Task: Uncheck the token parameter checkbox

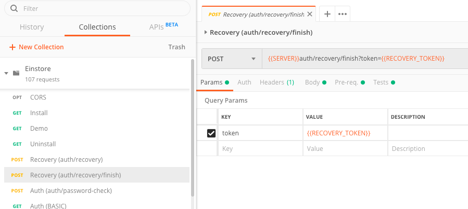Action: [211, 133]
